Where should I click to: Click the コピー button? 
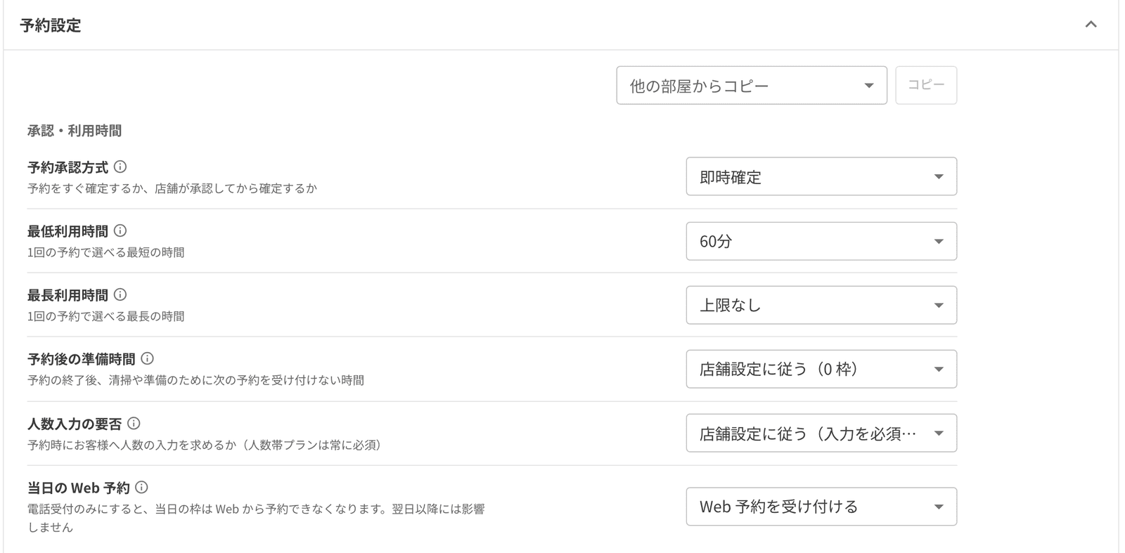pos(926,85)
